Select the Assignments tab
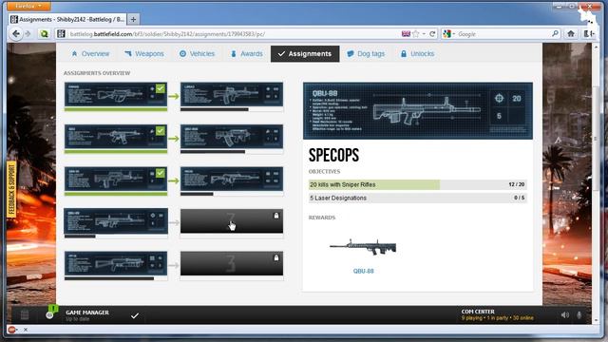Screen dimensions: 608x342 click(305, 54)
